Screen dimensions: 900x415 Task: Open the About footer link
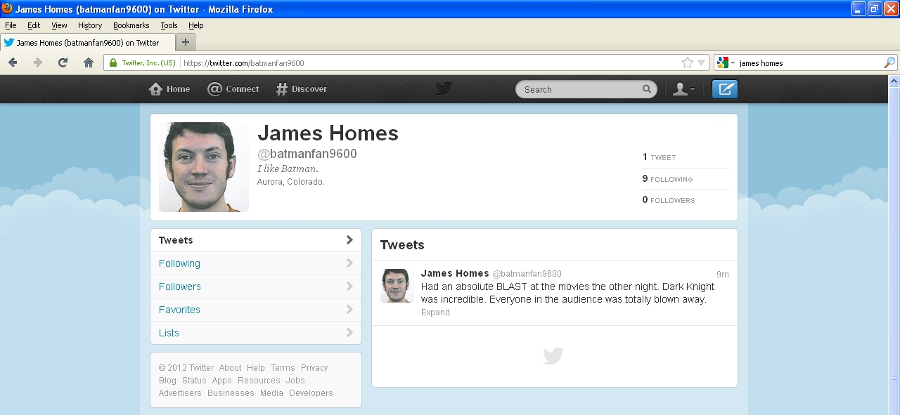[230, 368]
